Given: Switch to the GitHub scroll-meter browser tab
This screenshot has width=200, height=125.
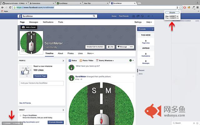Looking at the screenshot, I should point(15,3).
